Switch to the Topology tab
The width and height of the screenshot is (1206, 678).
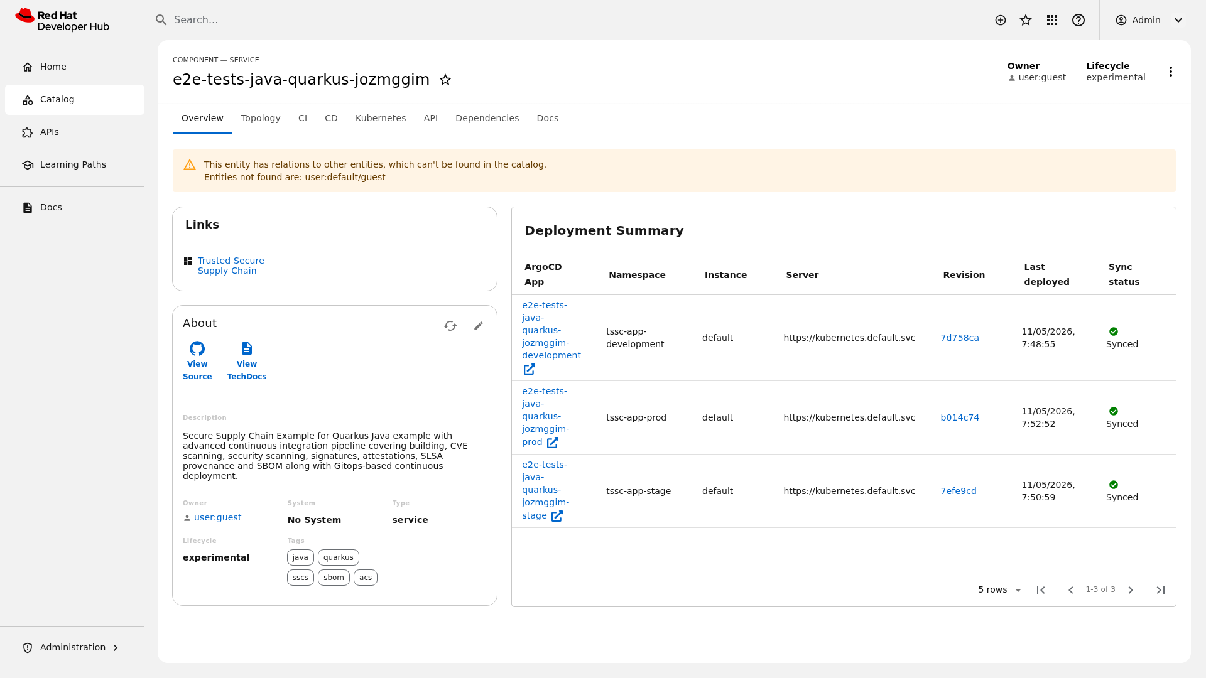point(261,118)
